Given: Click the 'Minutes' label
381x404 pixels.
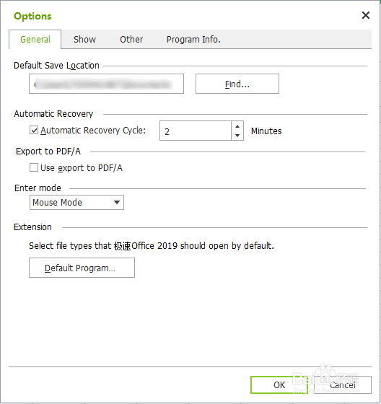Looking at the screenshot, I should tap(266, 131).
